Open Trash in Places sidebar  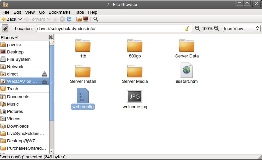[x=24, y=89]
